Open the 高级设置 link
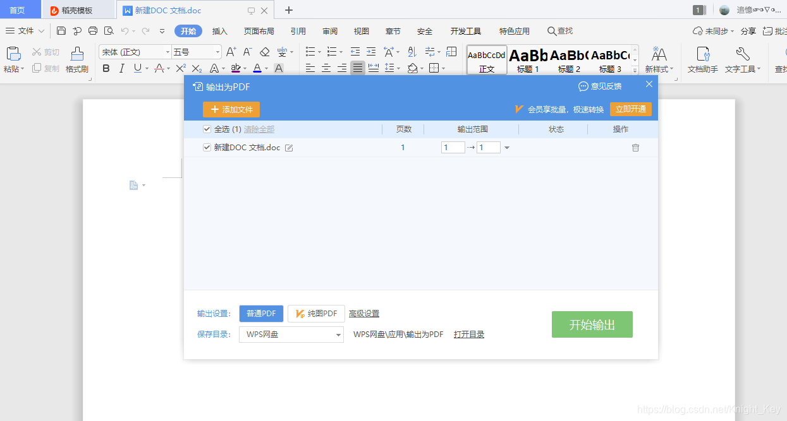 364,313
